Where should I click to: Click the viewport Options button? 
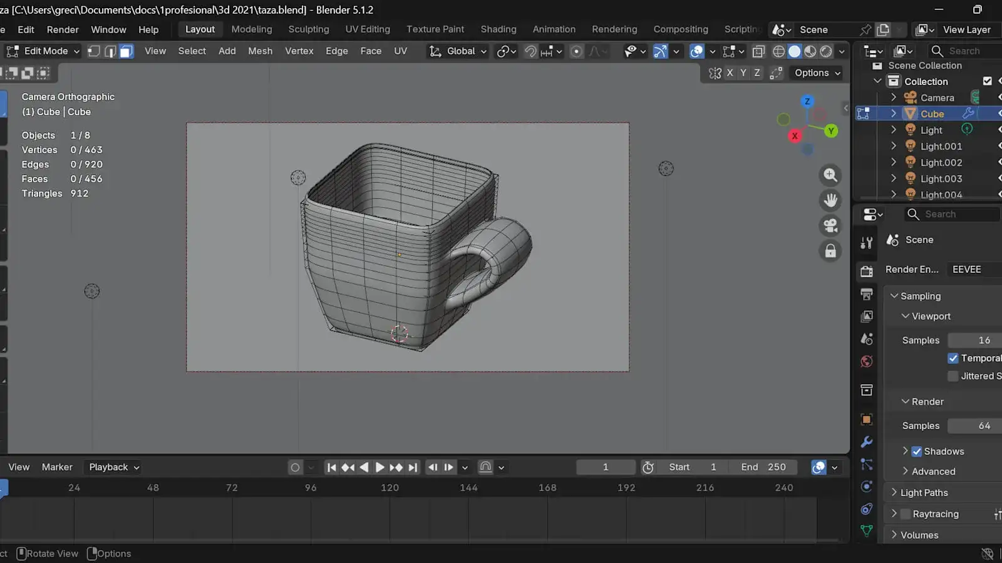817,73
